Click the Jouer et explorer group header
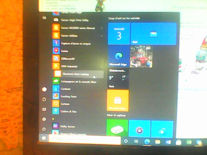The width and height of the screenshot is (207, 155). point(116,115)
